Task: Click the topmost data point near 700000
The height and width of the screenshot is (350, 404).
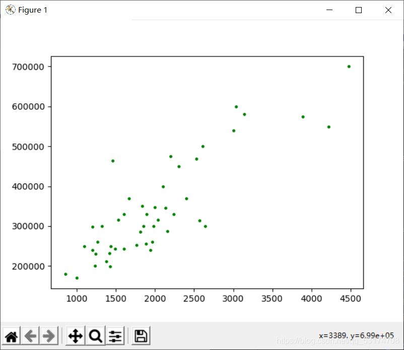Action: coord(349,66)
